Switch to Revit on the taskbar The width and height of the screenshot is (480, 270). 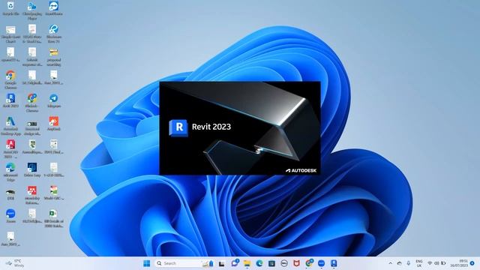pyautogui.click(x=334, y=263)
